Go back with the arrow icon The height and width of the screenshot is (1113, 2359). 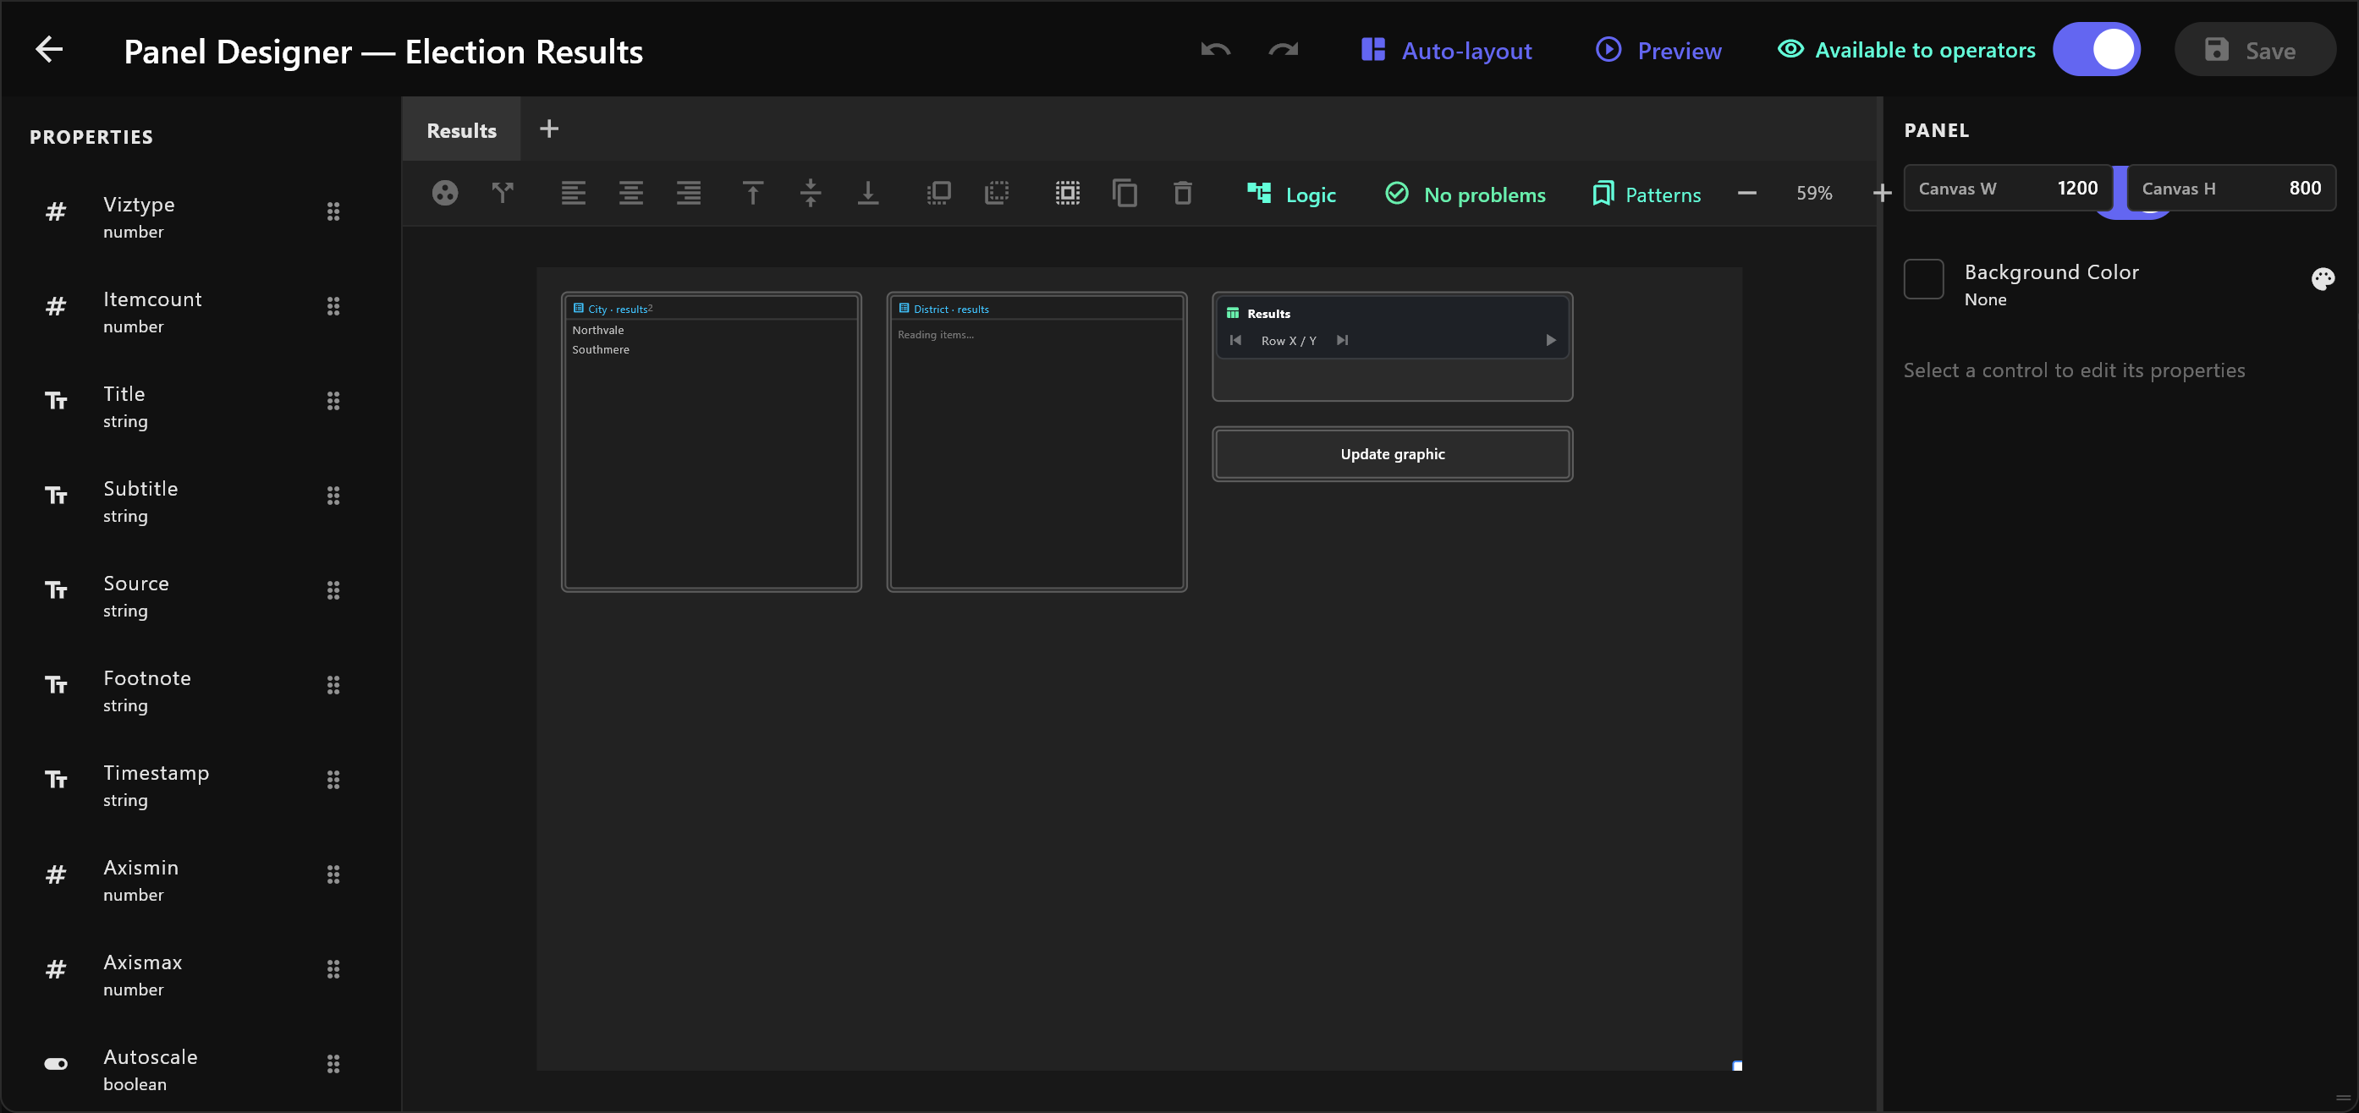[x=48, y=49]
